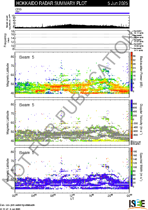Screen dimensions: 148x210
Task: Click the Beam 5 label in spectral width plot
Action: [27, 153]
